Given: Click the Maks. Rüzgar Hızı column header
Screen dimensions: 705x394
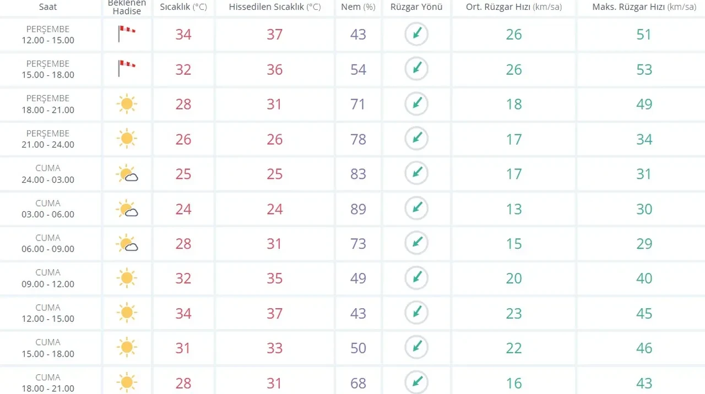Looking at the screenshot, I should tap(643, 7).
